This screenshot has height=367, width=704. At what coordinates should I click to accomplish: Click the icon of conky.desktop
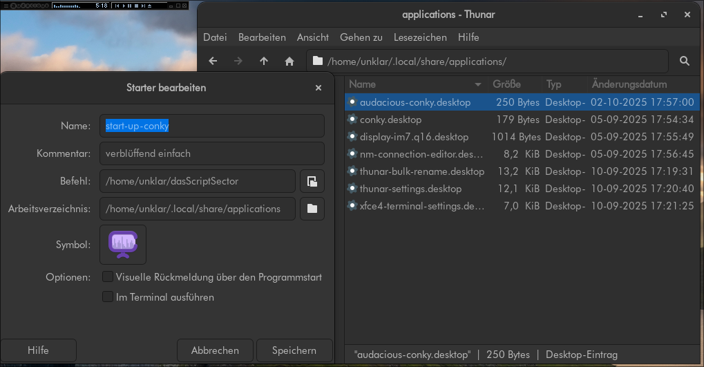coord(352,120)
